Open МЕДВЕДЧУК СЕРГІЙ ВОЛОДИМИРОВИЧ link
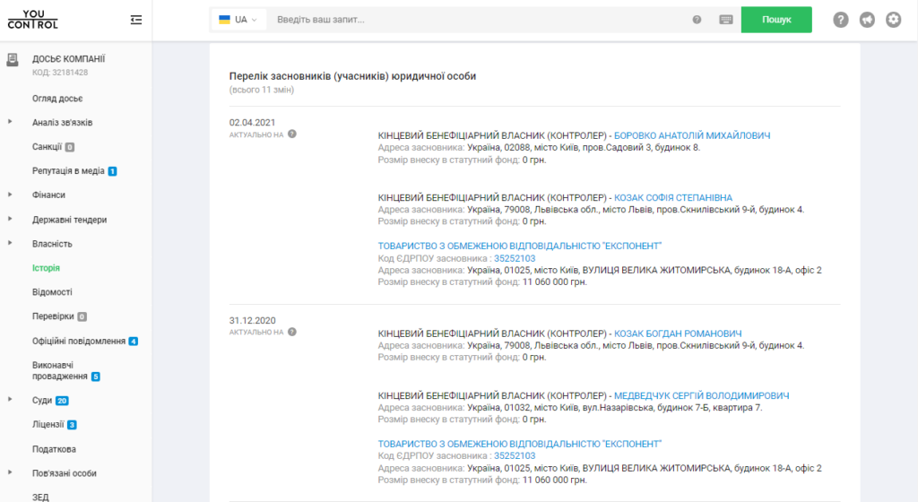This screenshot has height=502, width=918. point(701,395)
